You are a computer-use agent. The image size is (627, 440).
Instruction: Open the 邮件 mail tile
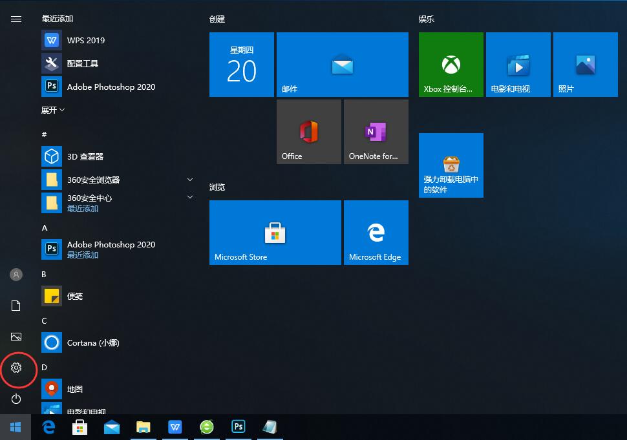coord(343,65)
